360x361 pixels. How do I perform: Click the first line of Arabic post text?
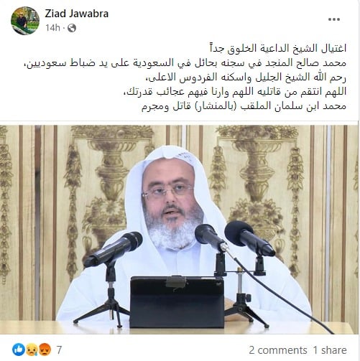click(x=278, y=48)
